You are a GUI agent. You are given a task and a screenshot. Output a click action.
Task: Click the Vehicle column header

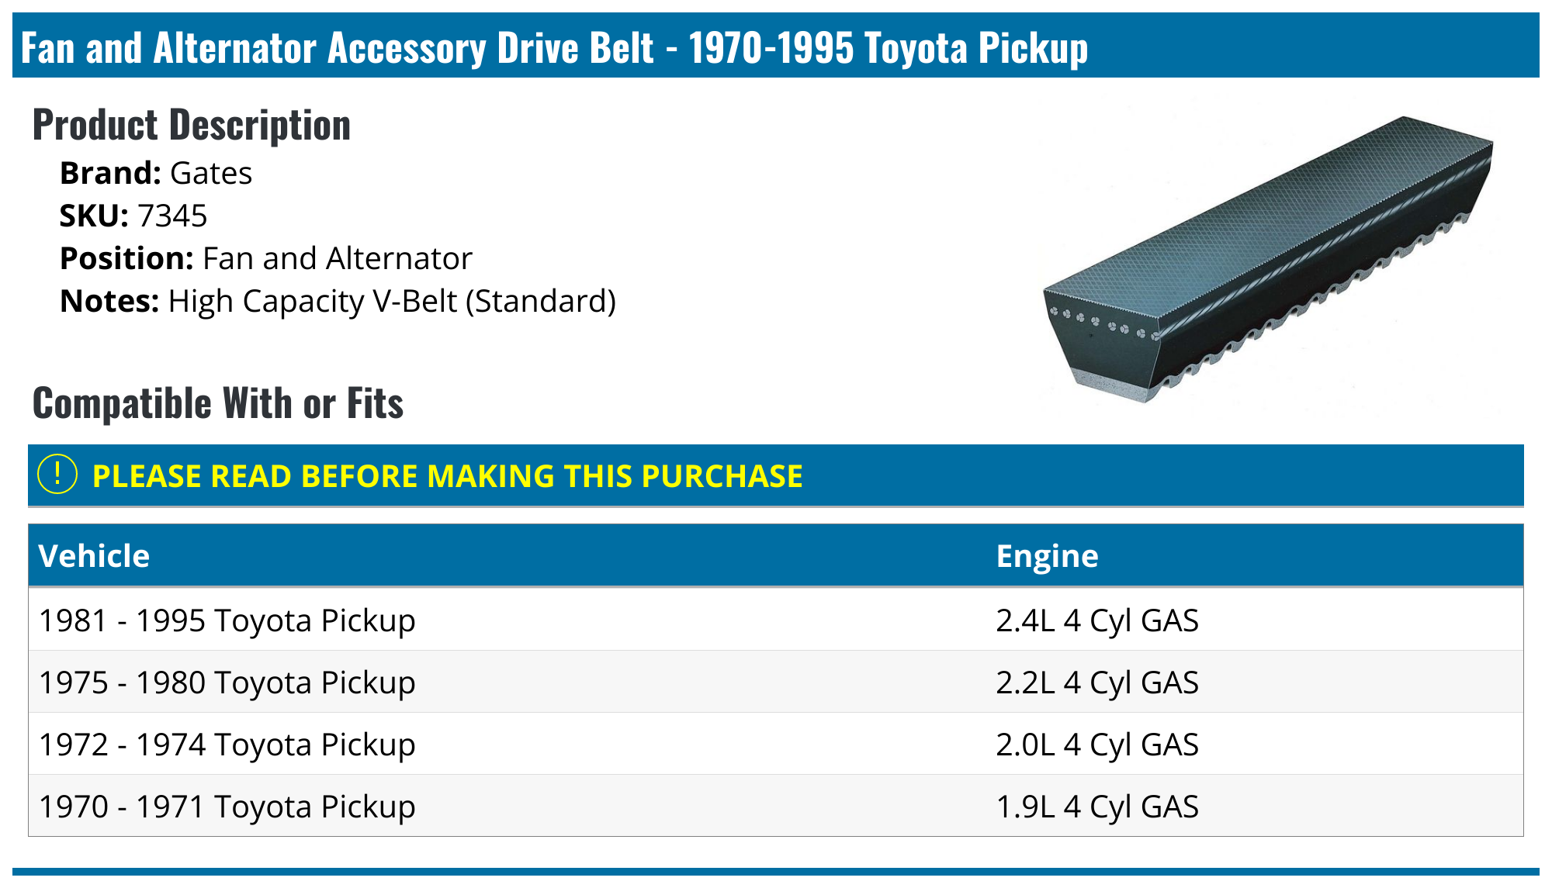coord(94,556)
